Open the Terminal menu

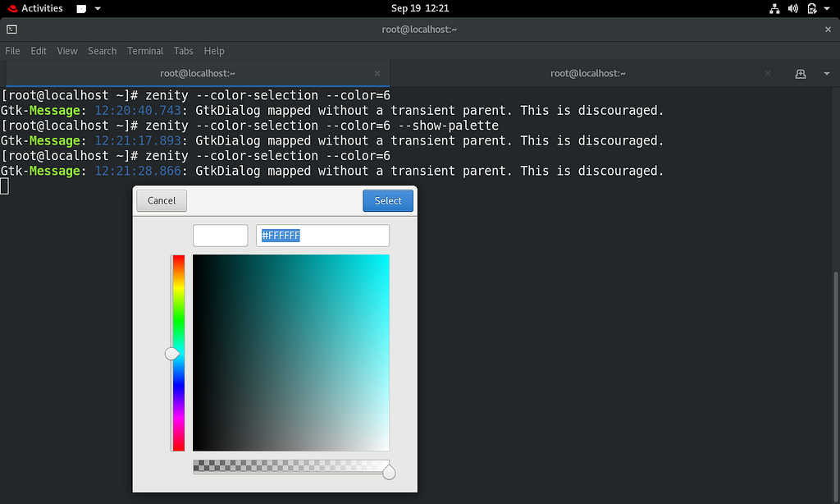144,51
